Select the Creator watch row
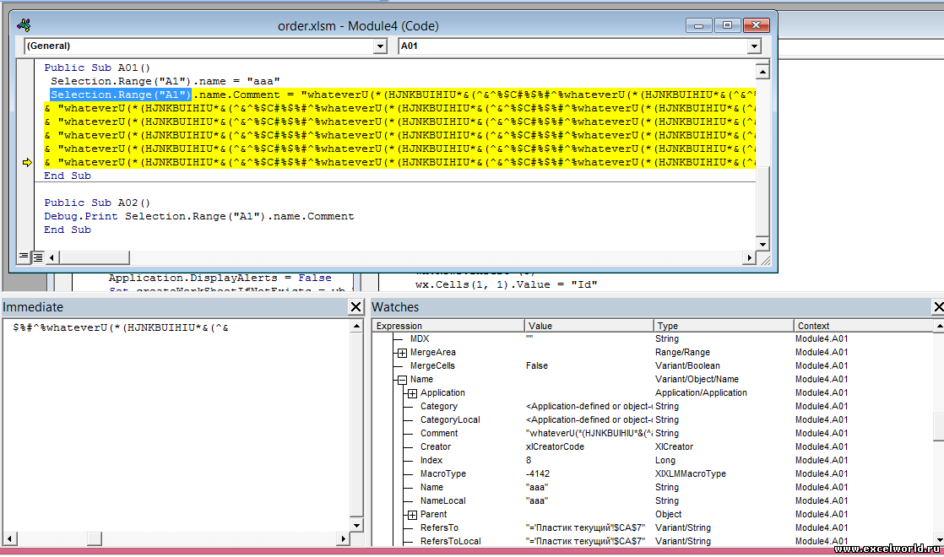The width and height of the screenshot is (944, 557). tap(653, 447)
